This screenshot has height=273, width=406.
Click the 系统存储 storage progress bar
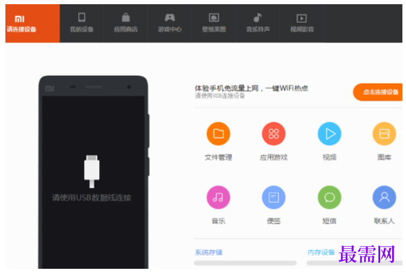(245, 263)
